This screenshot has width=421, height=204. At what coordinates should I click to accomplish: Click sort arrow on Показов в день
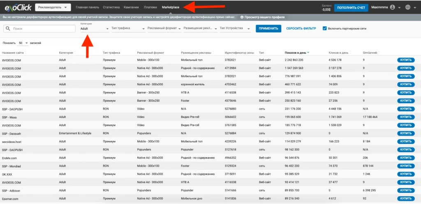308,53
